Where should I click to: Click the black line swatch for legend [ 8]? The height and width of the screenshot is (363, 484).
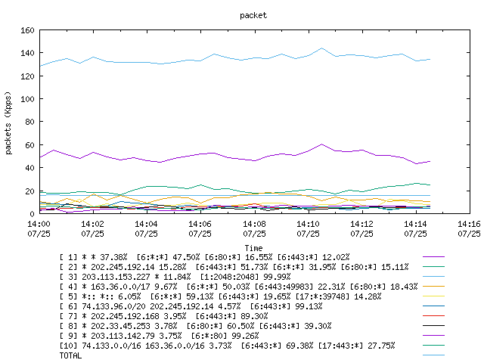(x=433, y=326)
